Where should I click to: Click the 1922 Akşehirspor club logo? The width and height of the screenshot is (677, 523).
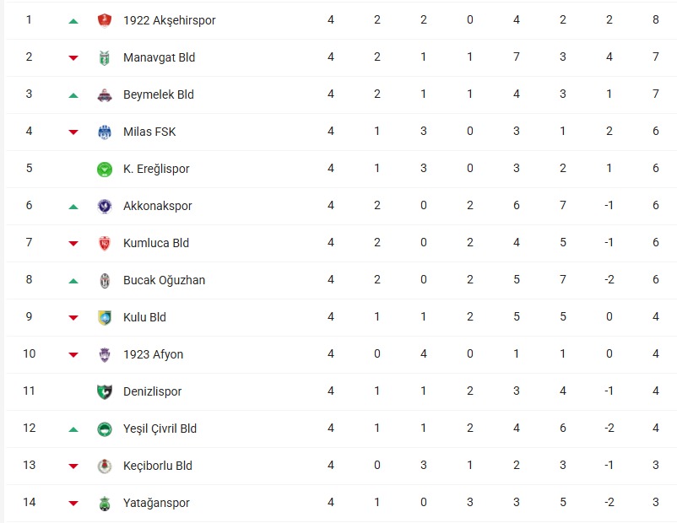[x=105, y=20]
